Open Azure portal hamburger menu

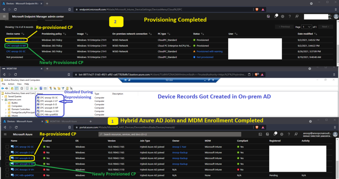[x=5, y=134]
